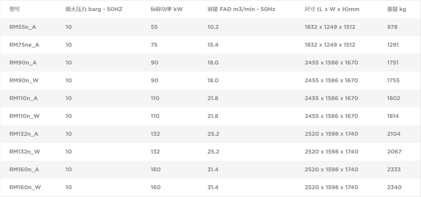Select the RM110n_A model name
421x197 pixels.
[x=24, y=98]
